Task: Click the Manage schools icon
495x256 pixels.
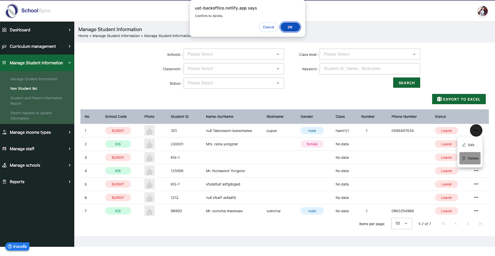Action: pyautogui.click(x=4, y=166)
